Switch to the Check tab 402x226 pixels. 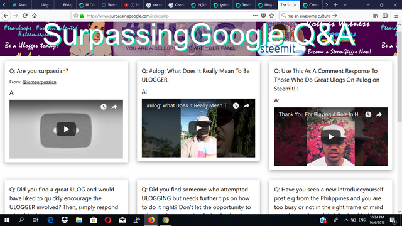[x=177, y=5]
